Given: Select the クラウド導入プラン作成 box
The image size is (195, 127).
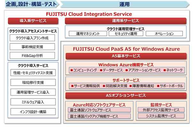Looking at the screenshot, I should click(x=32, y=38).
